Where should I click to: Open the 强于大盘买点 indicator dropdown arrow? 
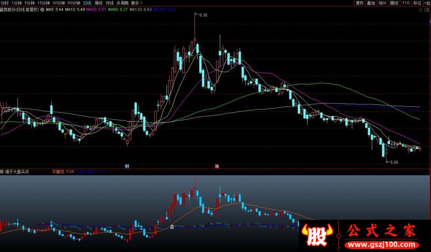2,171
